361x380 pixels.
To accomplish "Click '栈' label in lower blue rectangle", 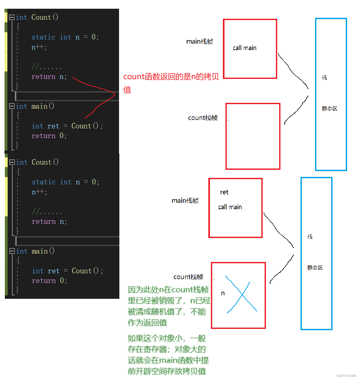I will [310, 236].
